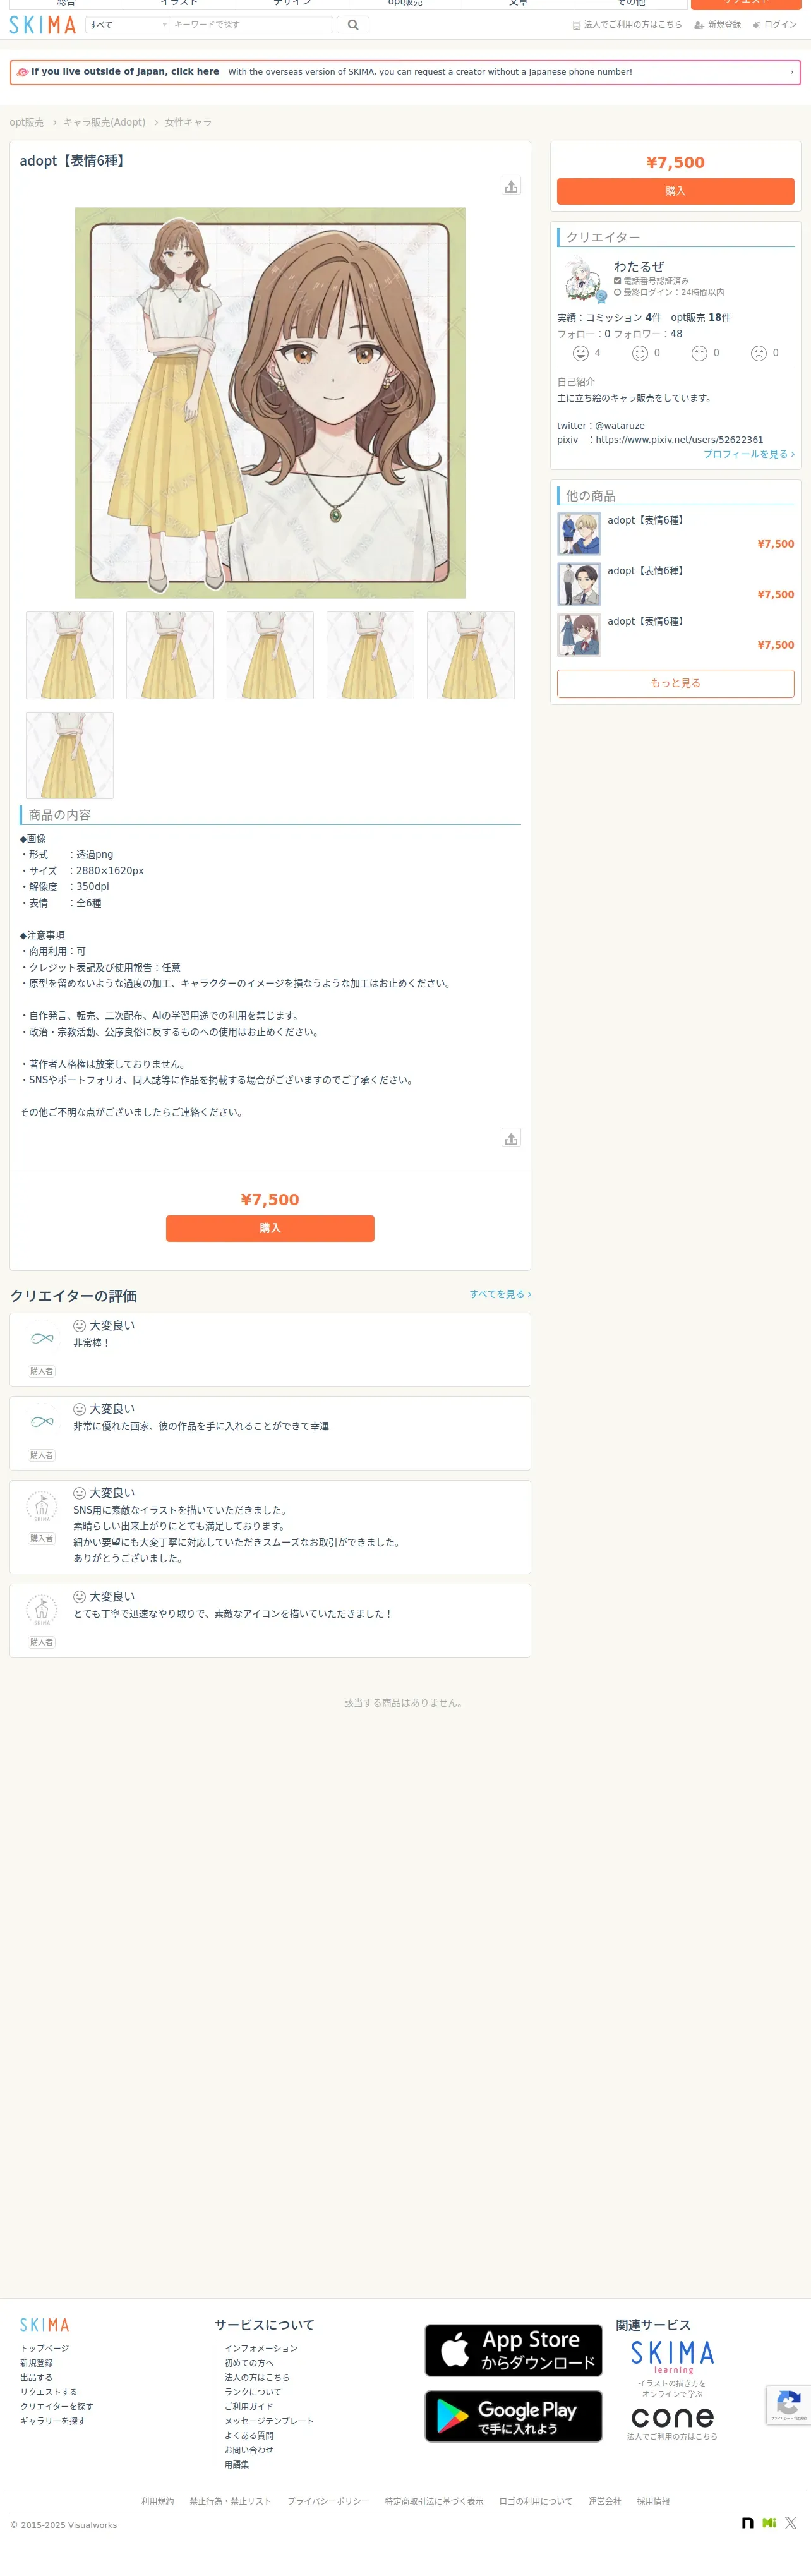Click the 購入 button below the description
The height and width of the screenshot is (2576, 811).
click(270, 1228)
